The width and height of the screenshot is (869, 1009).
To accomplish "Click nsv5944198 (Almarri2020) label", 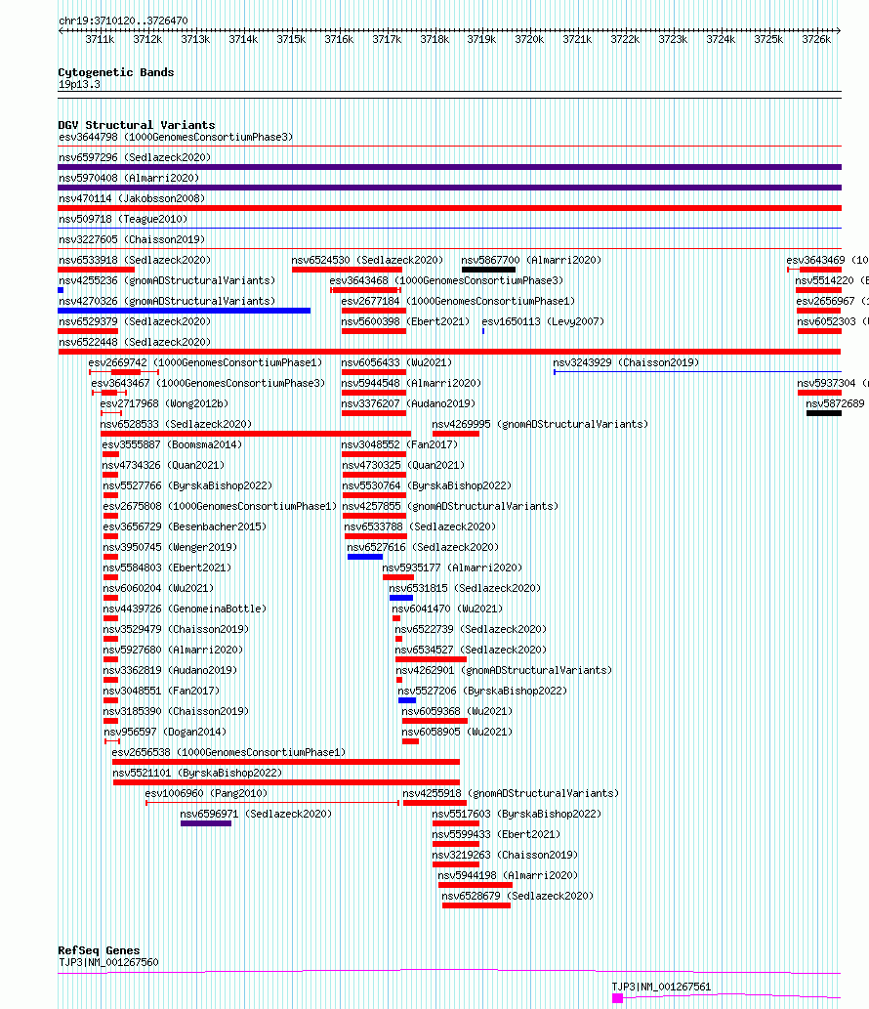I will (x=508, y=877).
